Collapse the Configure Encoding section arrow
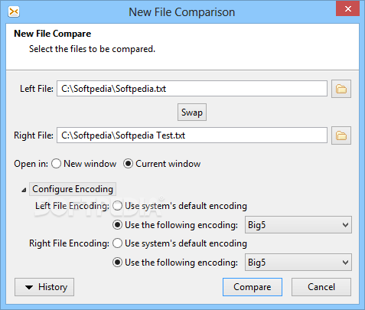This screenshot has height=310, width=365. point(24,190)
